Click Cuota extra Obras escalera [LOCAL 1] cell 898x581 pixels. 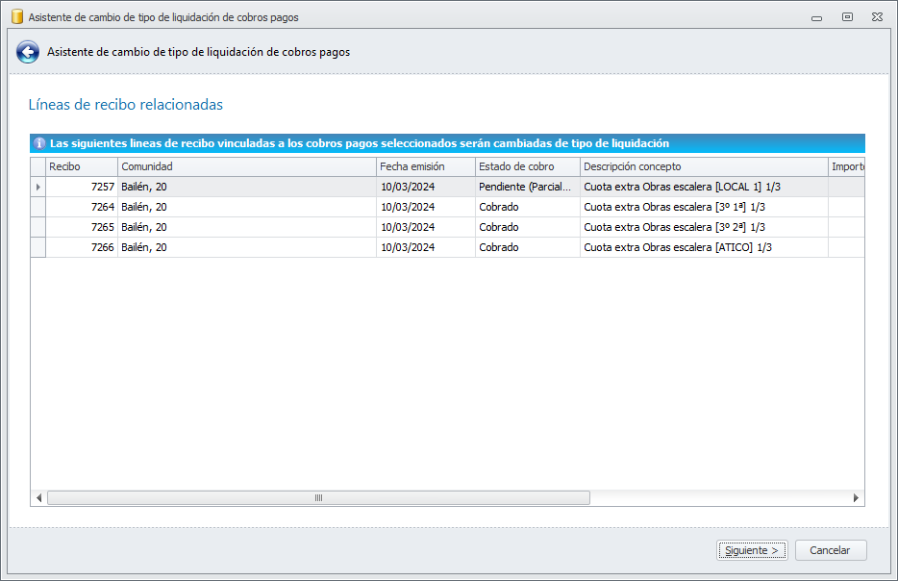click(x=704, y=187)
